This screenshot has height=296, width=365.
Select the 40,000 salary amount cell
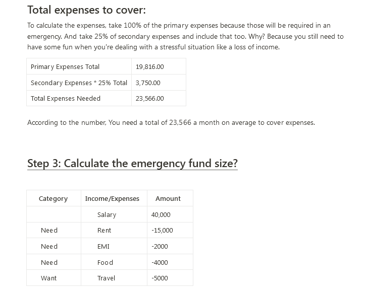point(170,214)
